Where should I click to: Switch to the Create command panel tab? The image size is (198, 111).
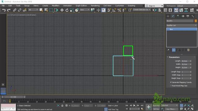pos(168,16)
